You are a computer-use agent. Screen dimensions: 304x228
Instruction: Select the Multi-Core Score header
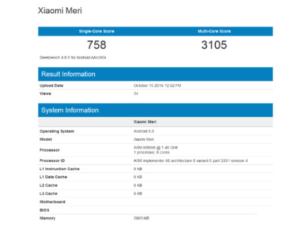point(214,31)
